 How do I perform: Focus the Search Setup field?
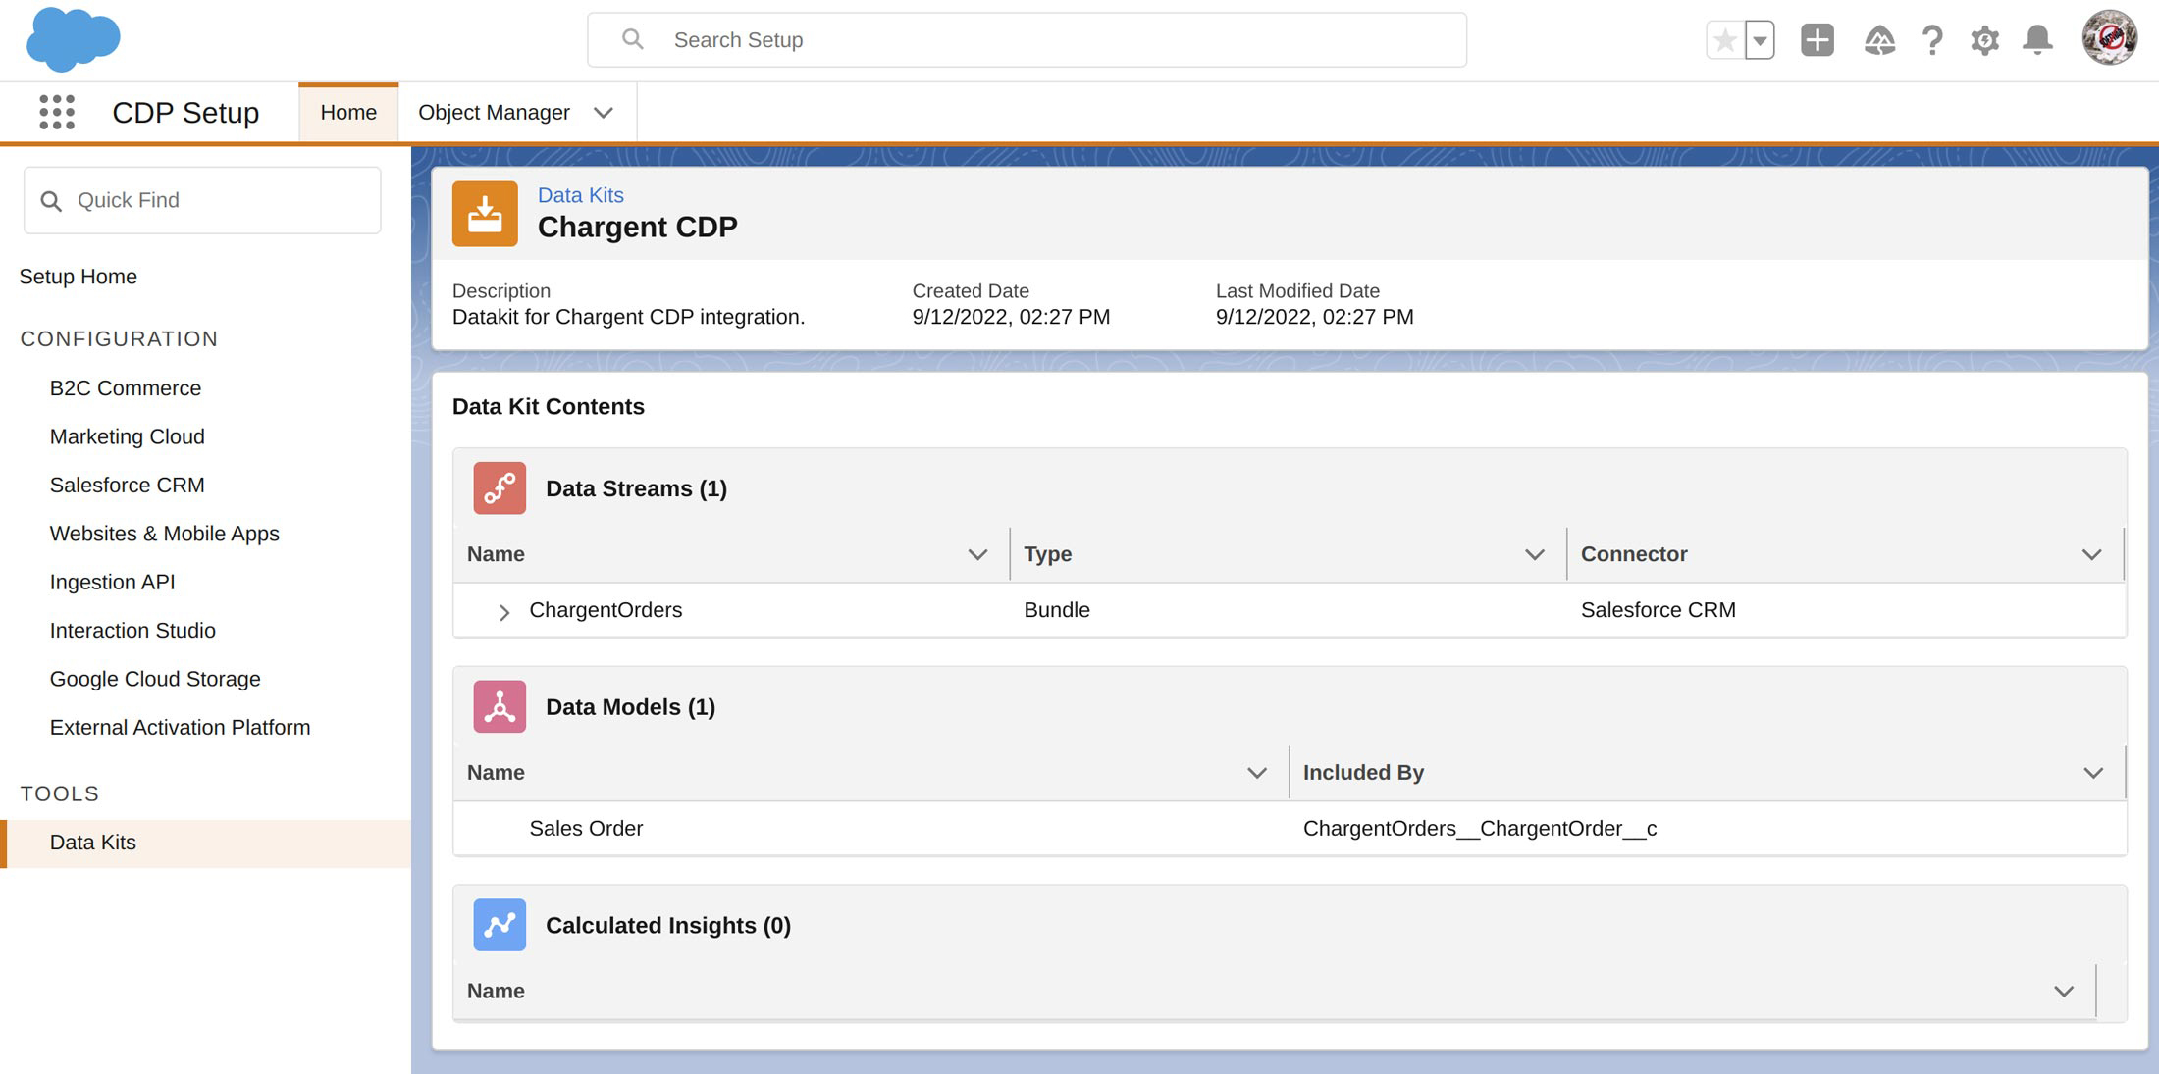(1027, 40)
